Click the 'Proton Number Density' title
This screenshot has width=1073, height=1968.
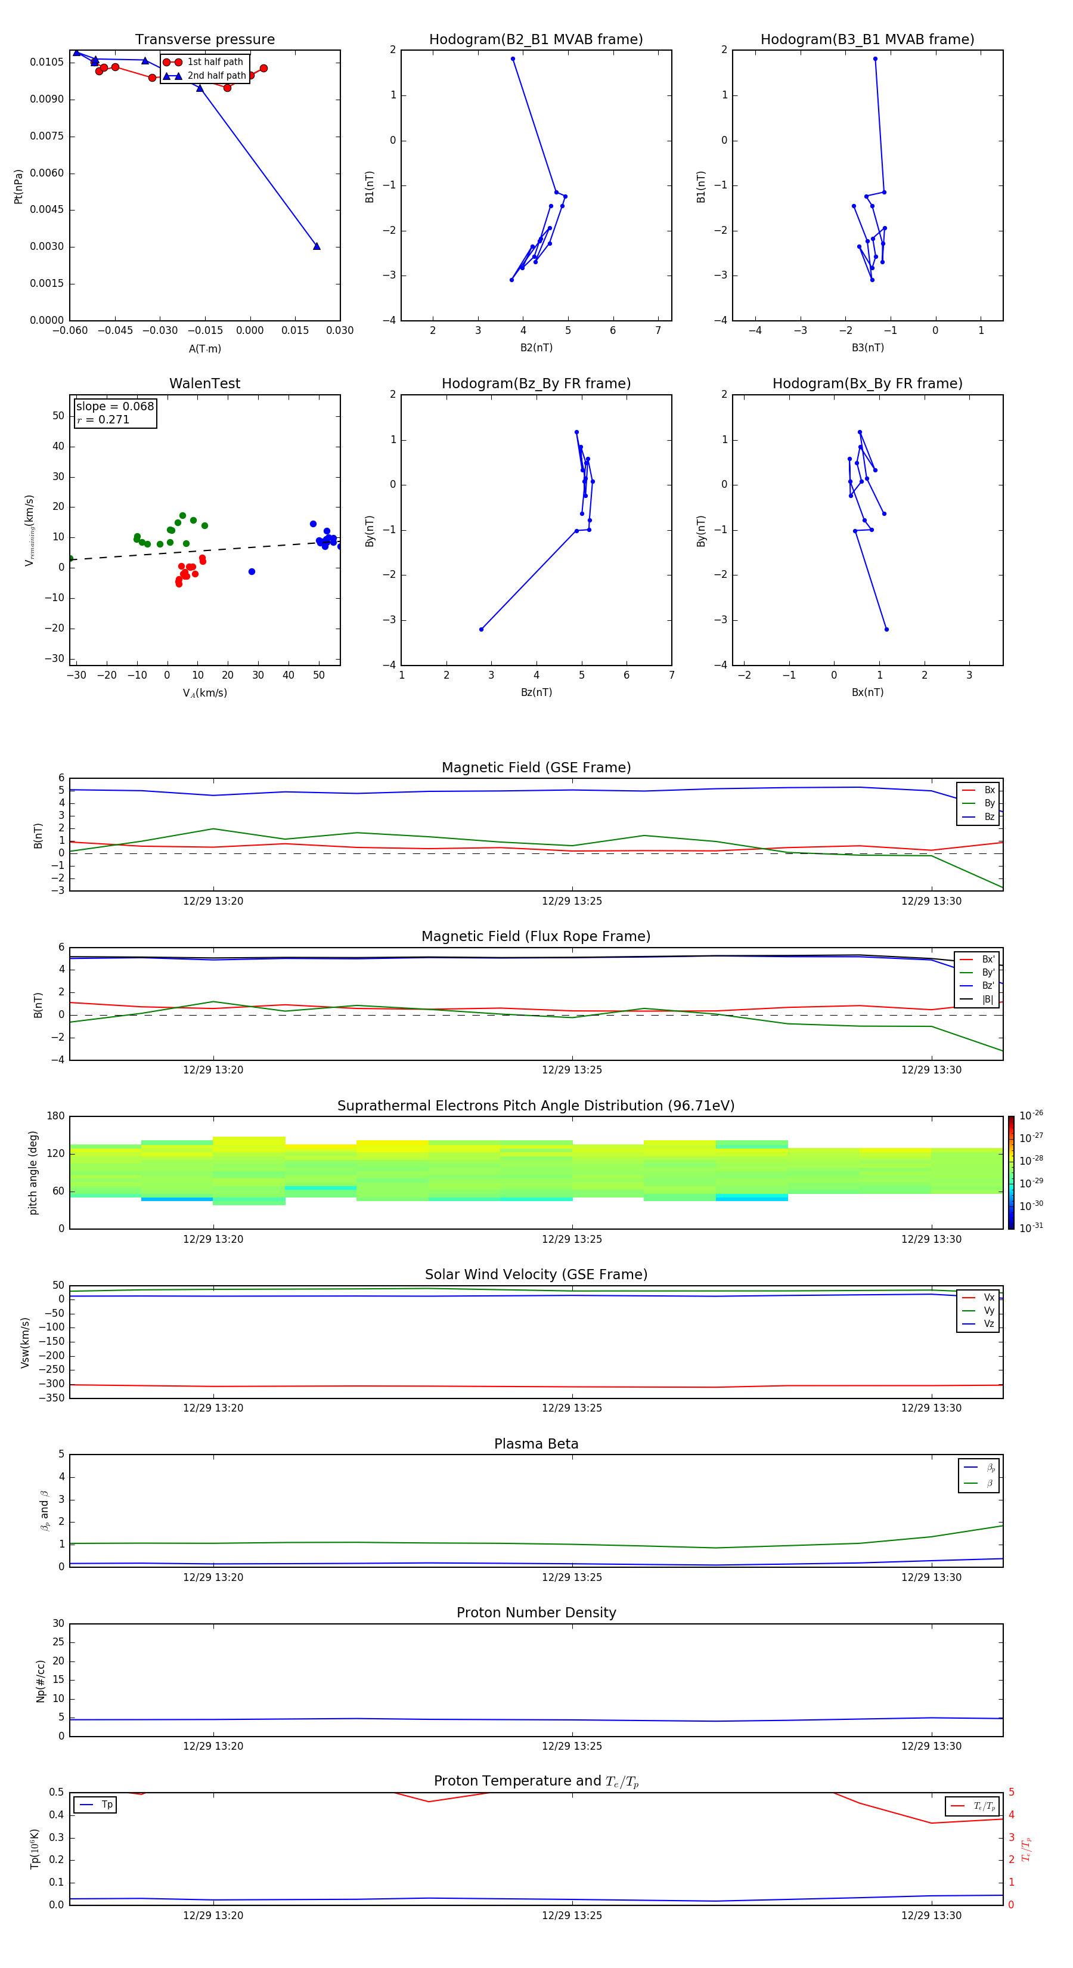point(536,1613)
